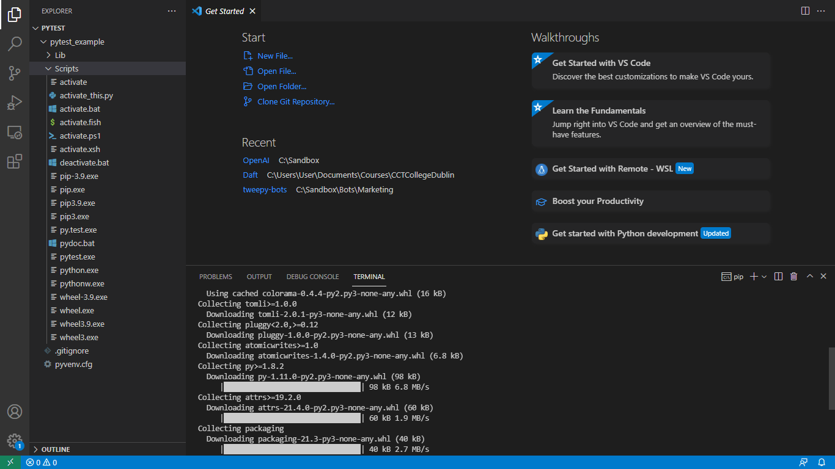This screenshot has width=835, height=469.
Task: Open the Source Control view
Action: 15,73
